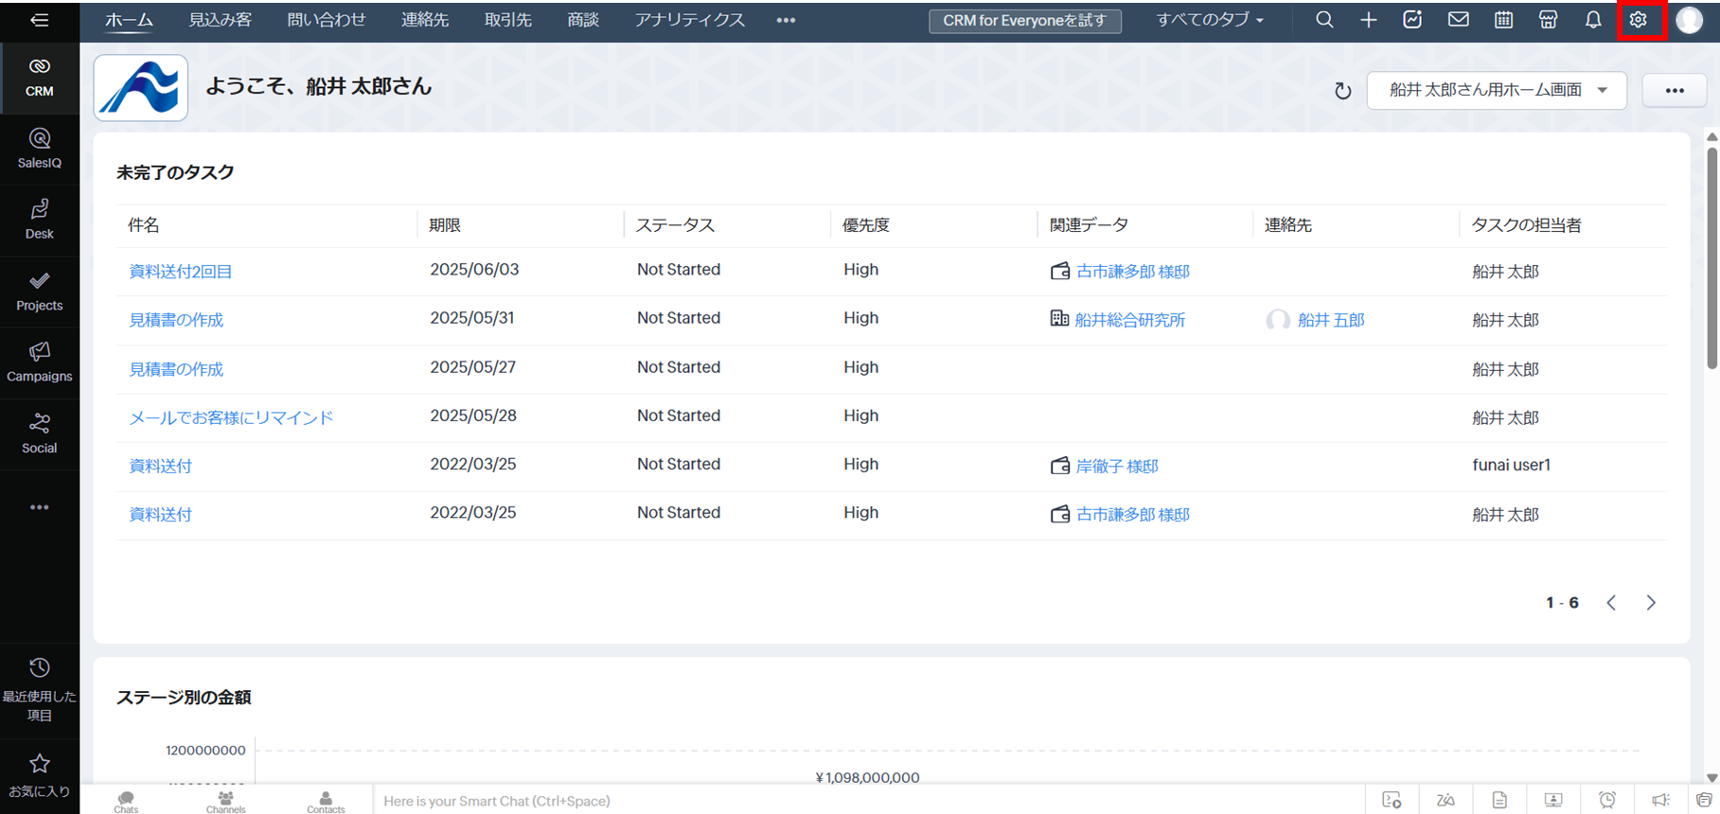Open Campaigns in the sidebar
The width and height of the screenshot is (1720, 814).
coord(40,363)
